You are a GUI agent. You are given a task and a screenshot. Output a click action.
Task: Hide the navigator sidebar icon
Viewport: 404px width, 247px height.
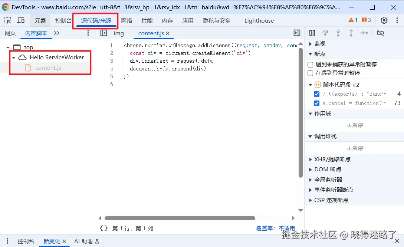104,33
